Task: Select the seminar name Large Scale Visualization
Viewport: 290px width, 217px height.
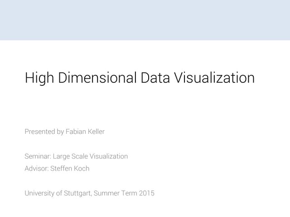Action: point(90,156)
